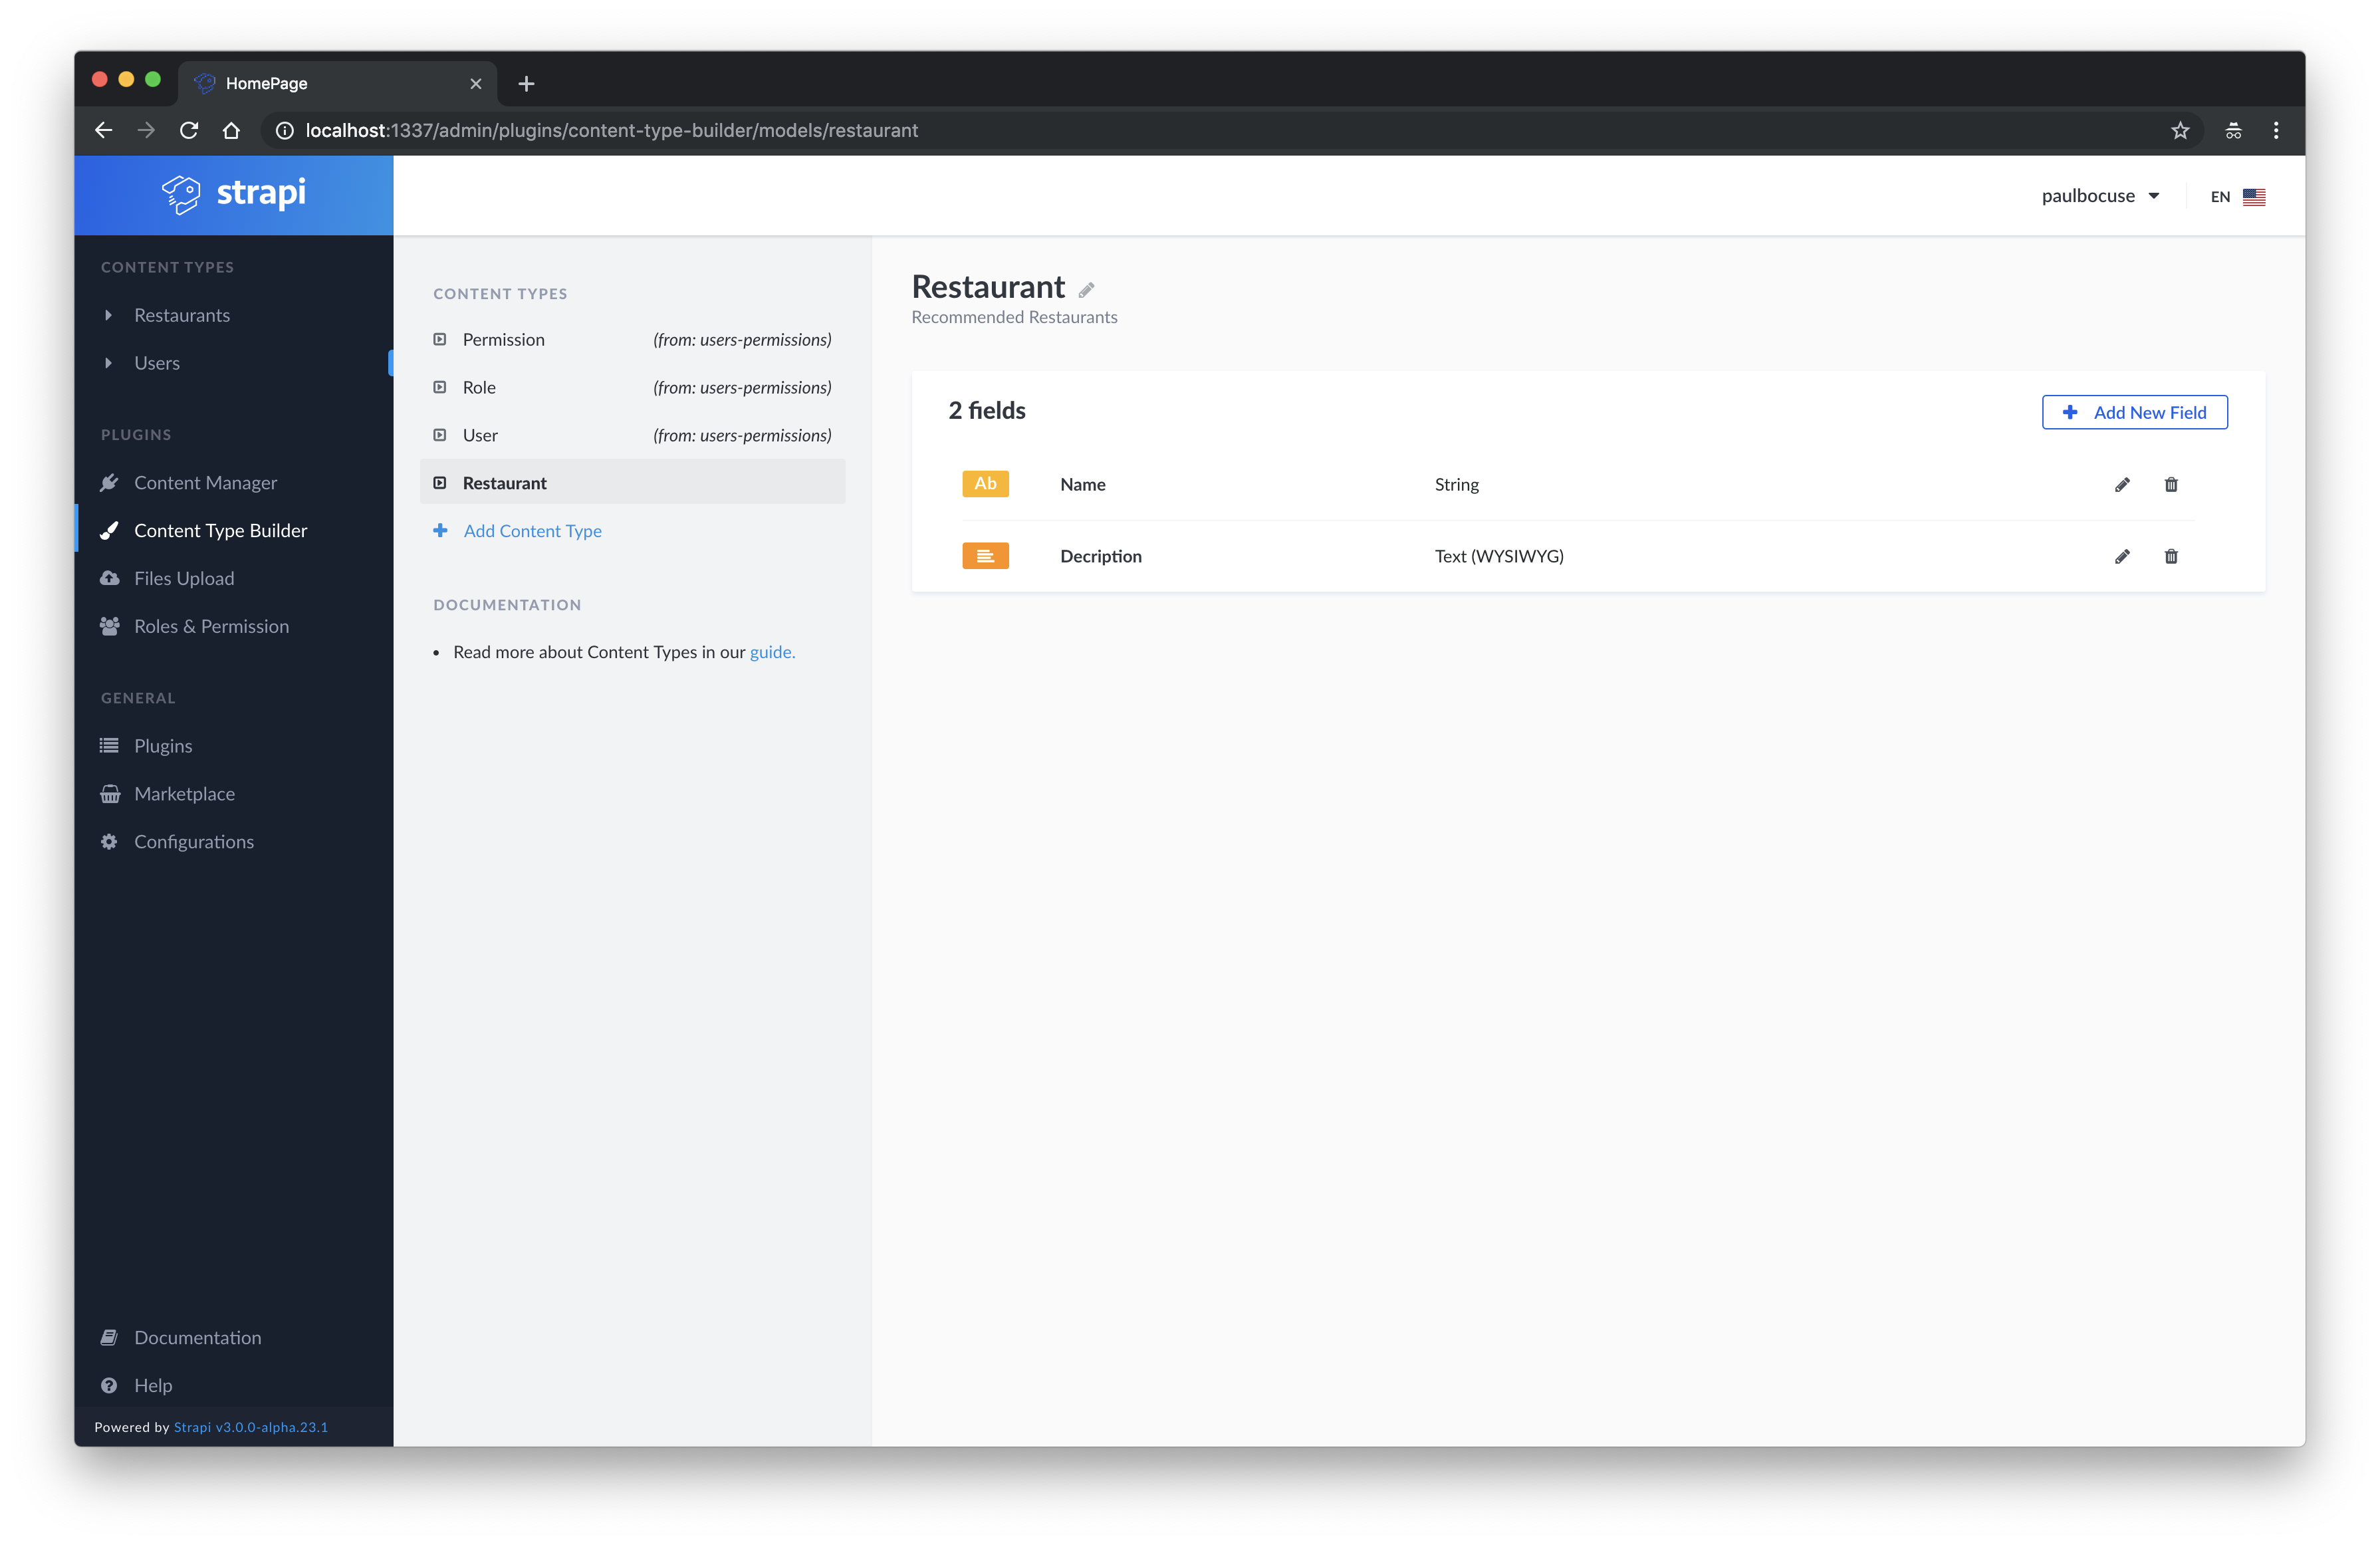Viewport: 2380px width, 1545px height.
Task: Click the Strapi logo
Action: point(233,194)
